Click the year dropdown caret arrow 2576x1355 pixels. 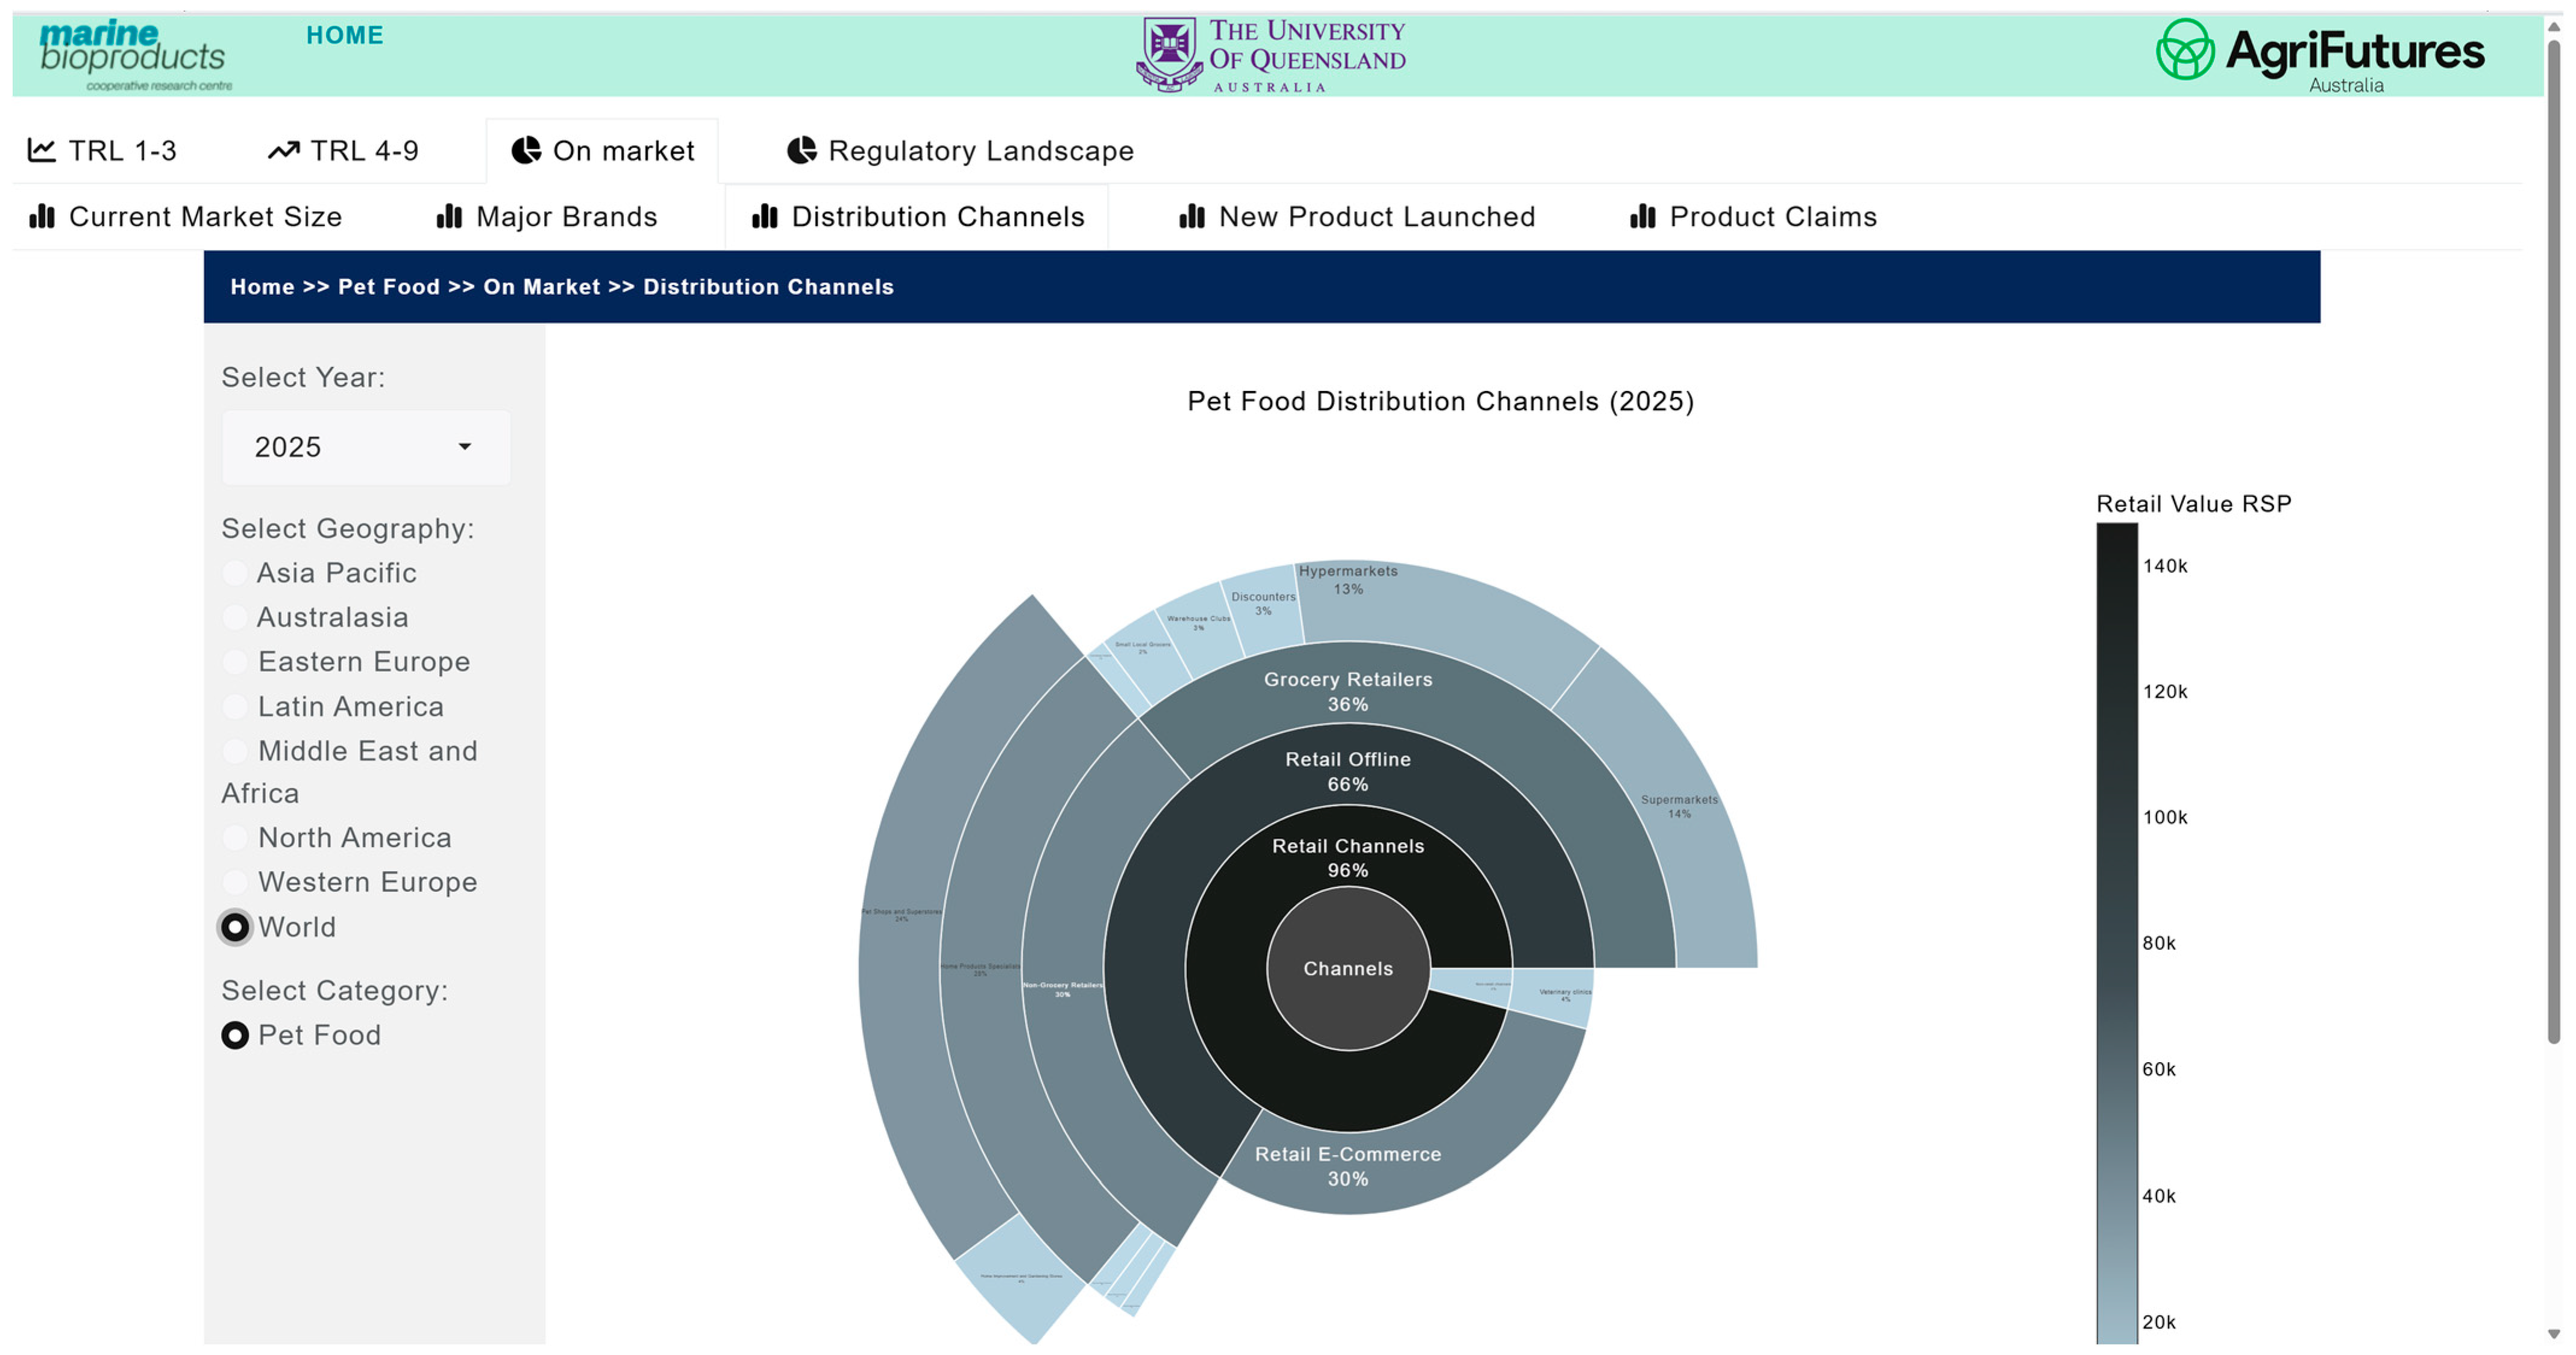coord(464,446)
